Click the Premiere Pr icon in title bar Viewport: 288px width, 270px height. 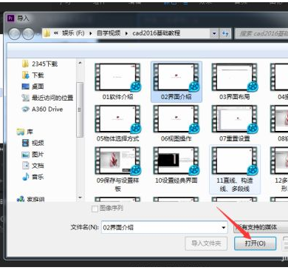tap(11, 18)
